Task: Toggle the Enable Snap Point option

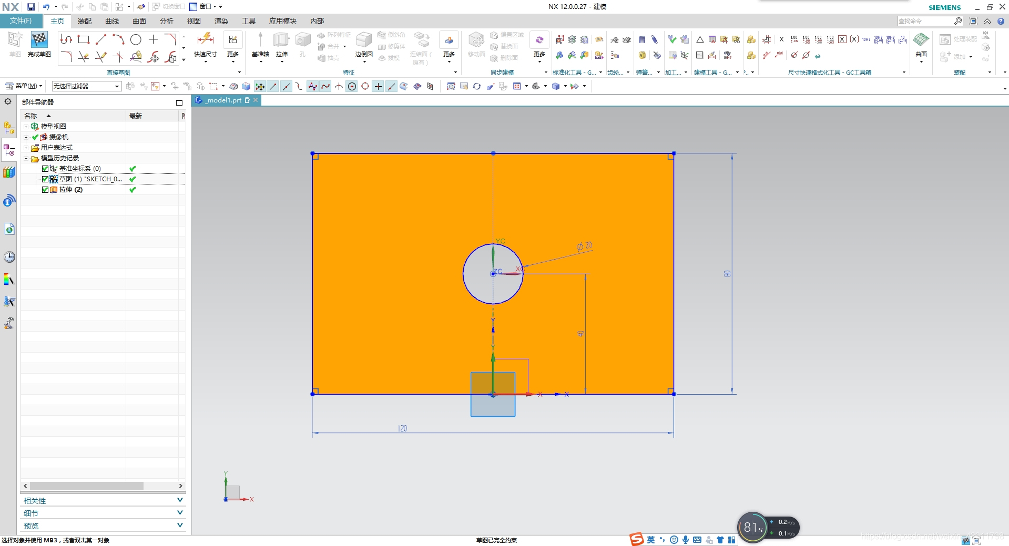Action: [260, 87]
